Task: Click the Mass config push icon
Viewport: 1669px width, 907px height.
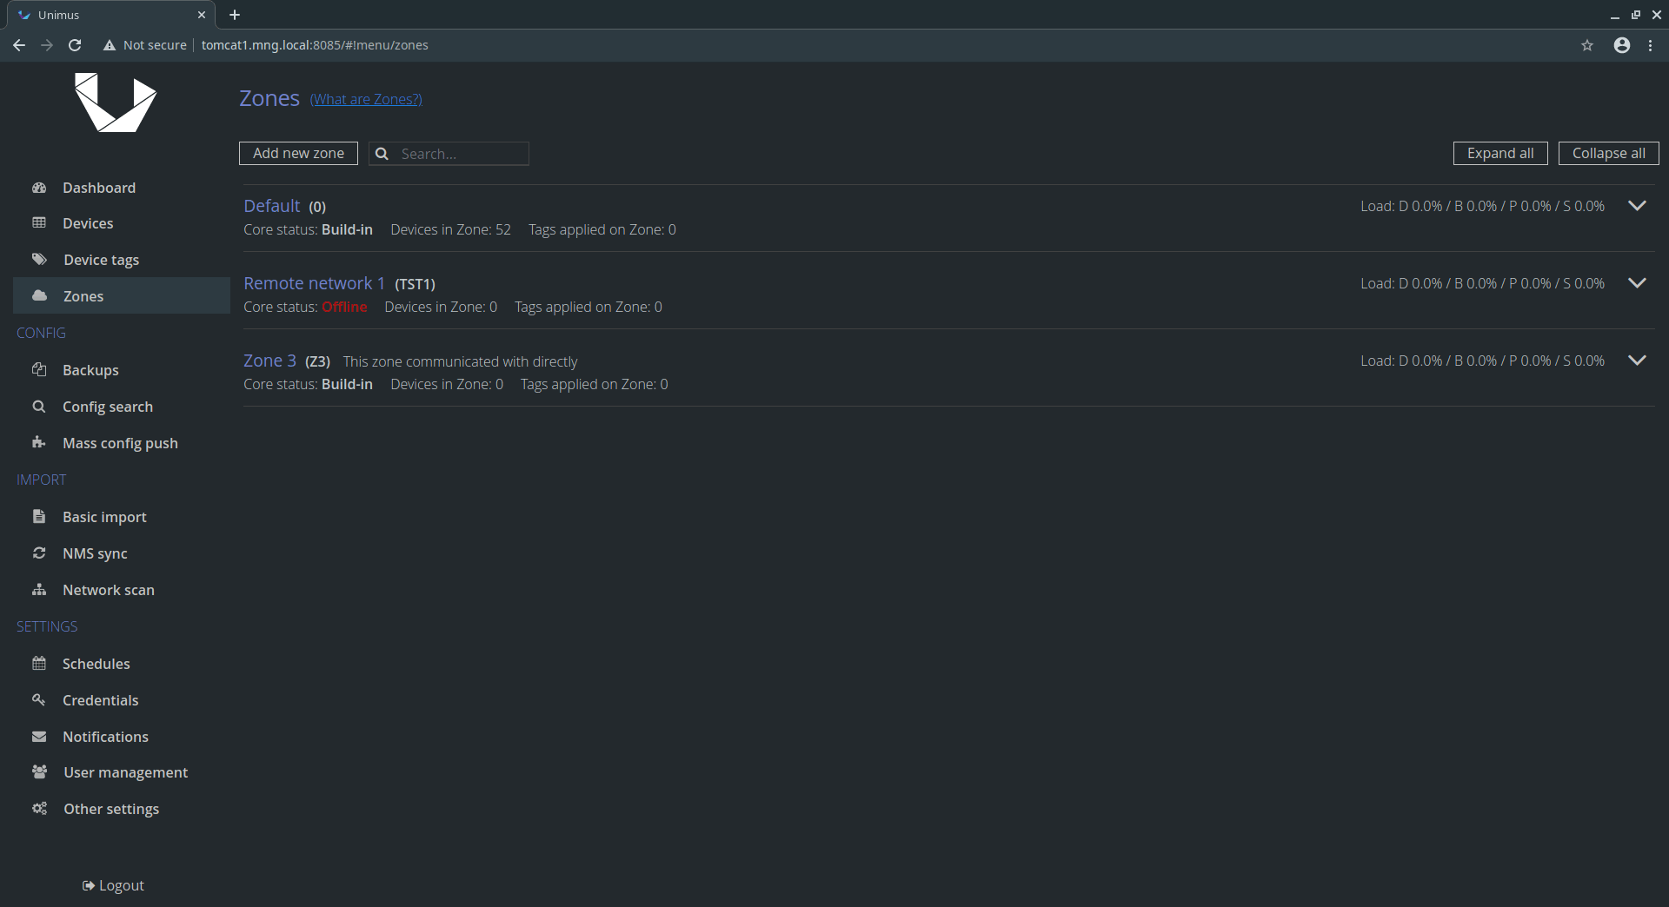Action: click(x=39, y=442)
